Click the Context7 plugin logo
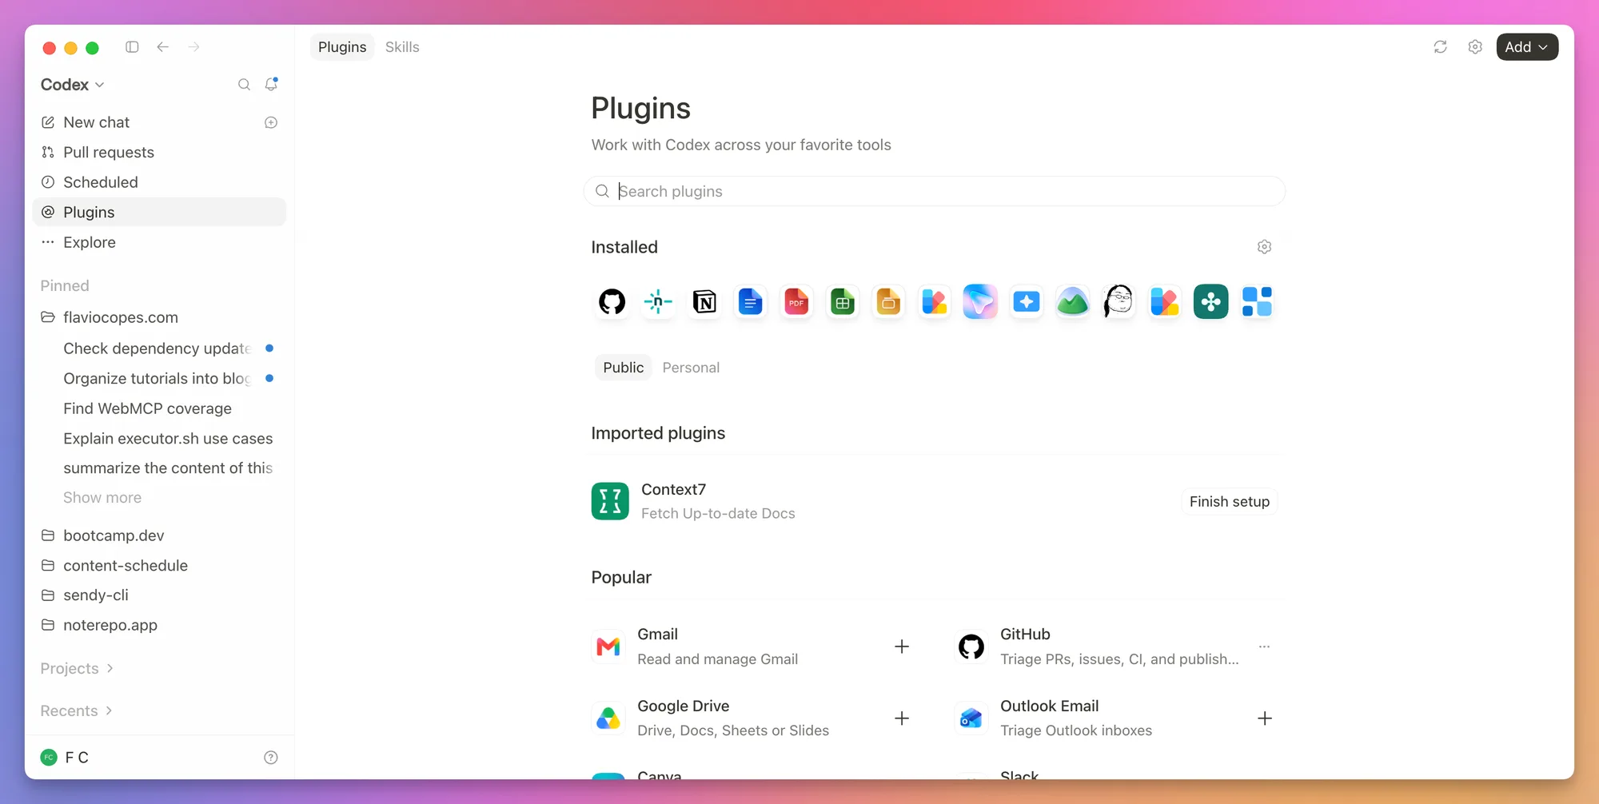Viewport: 1599px width, 804px height. 610,501
